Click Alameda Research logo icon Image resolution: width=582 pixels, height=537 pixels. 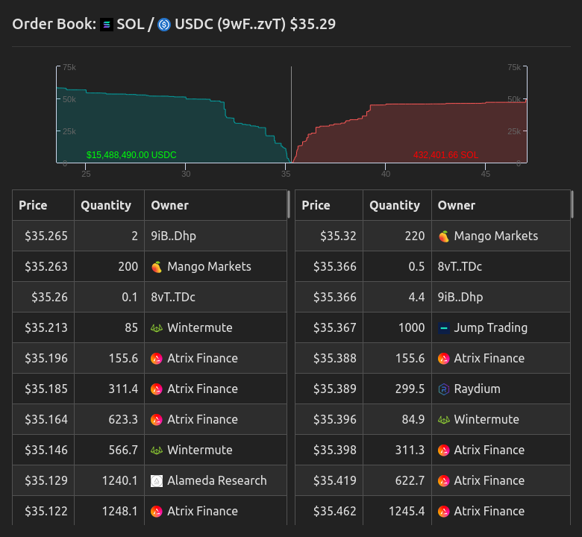(157, 481)
